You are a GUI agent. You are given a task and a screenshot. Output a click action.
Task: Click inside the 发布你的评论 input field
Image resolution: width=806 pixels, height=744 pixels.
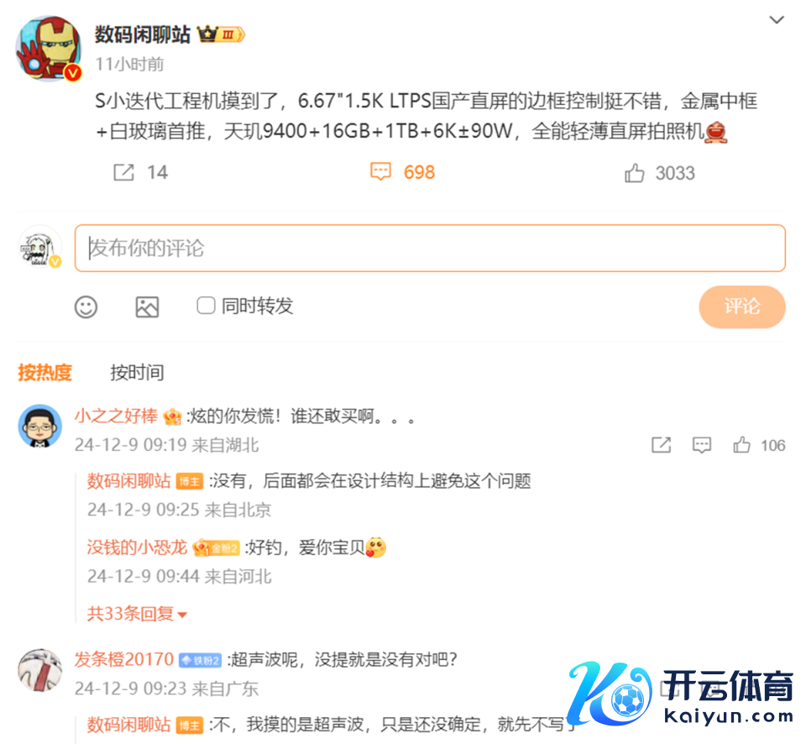[430, 248]
